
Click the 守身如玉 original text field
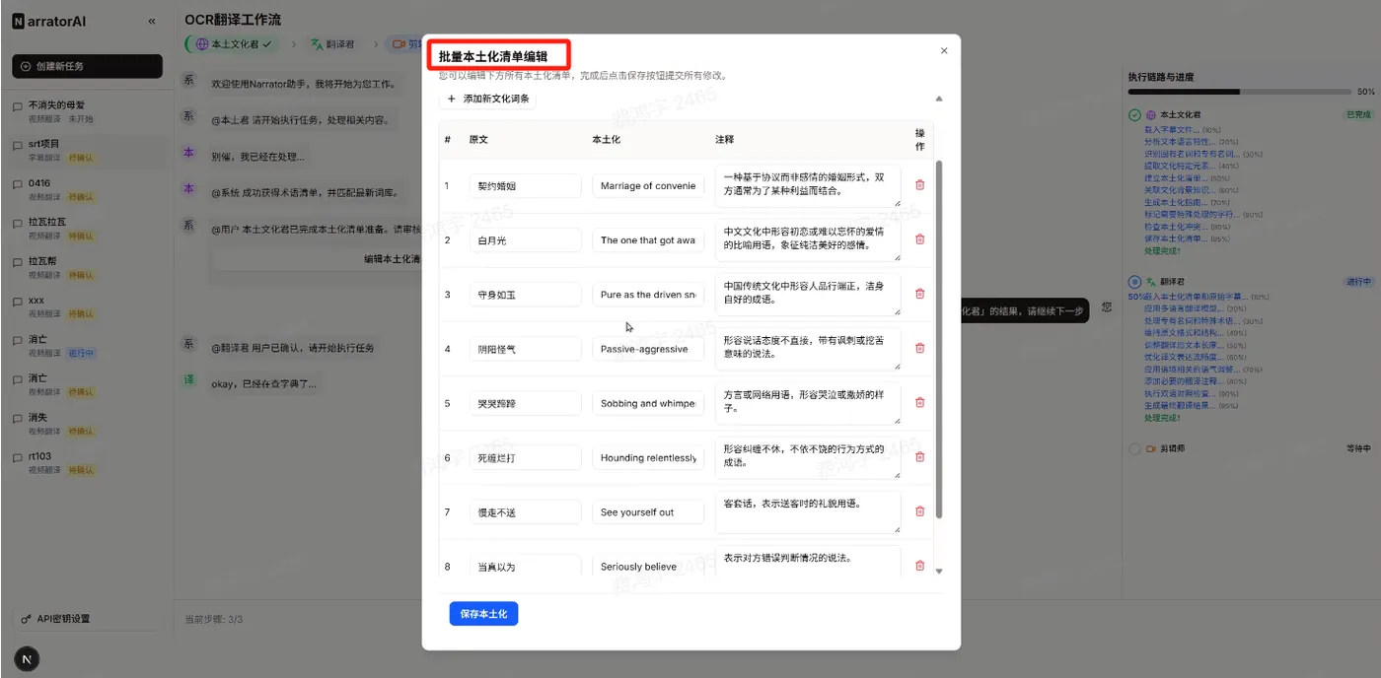(x=525, y=294)
